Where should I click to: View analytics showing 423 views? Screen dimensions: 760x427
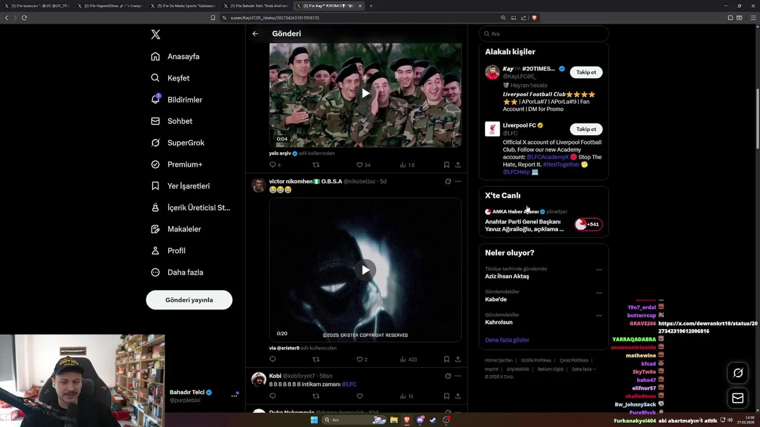click(408, 359)
